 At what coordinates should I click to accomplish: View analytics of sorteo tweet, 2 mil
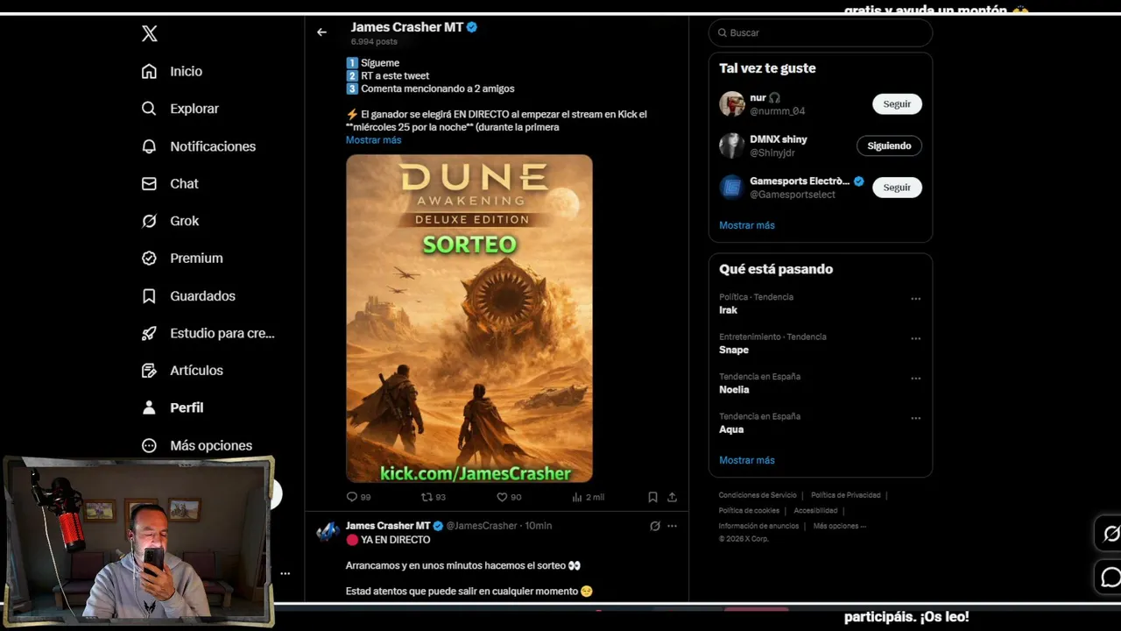pos(588,497)
